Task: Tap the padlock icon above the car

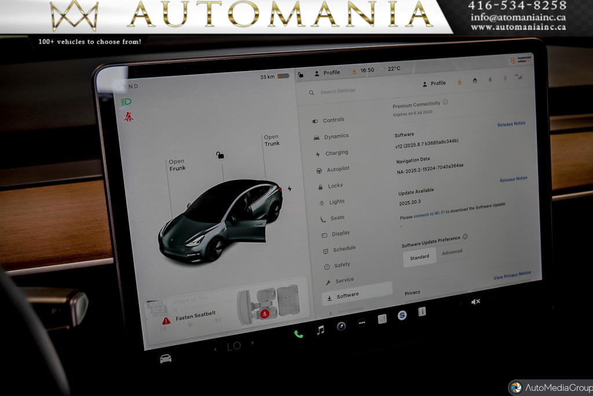Action: pyautogui.click(x=220, y=155)
